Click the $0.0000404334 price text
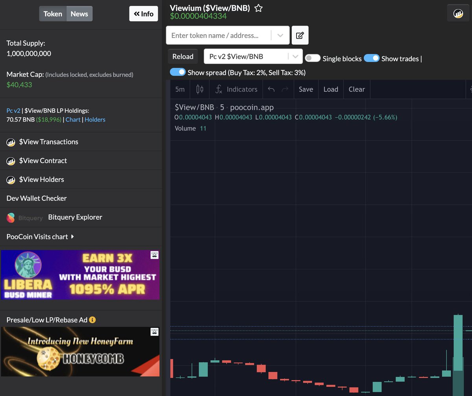472x396 pixels. pos(198,17)
